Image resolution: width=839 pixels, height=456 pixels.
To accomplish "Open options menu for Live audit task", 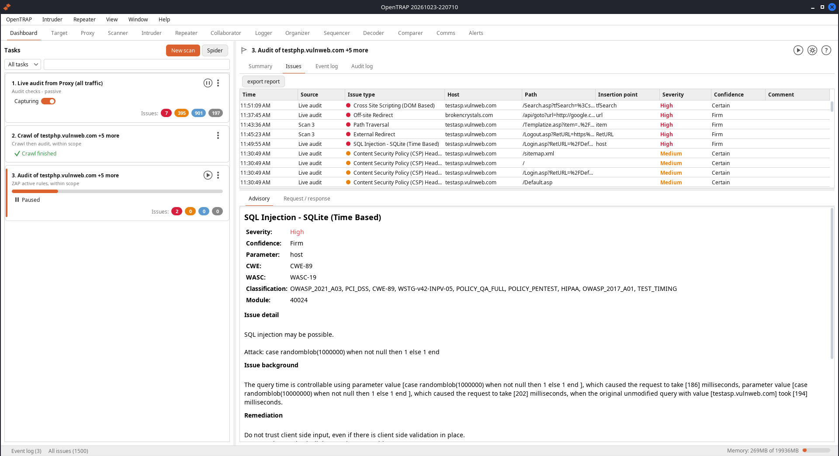I will pos(218,83).
